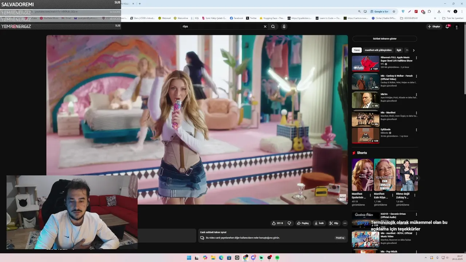
Task: Open options menu for Eylülzede video
Action: tap(416, 130)
